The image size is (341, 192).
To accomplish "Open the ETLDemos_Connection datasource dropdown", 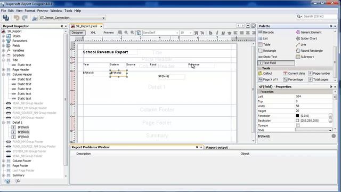I will pos(103,18).
